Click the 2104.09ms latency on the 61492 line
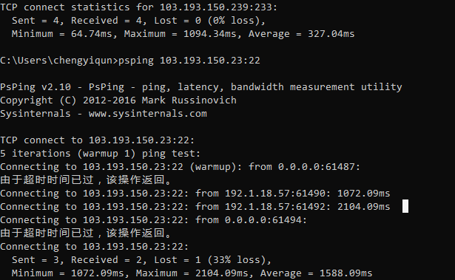 click(363, 206)
